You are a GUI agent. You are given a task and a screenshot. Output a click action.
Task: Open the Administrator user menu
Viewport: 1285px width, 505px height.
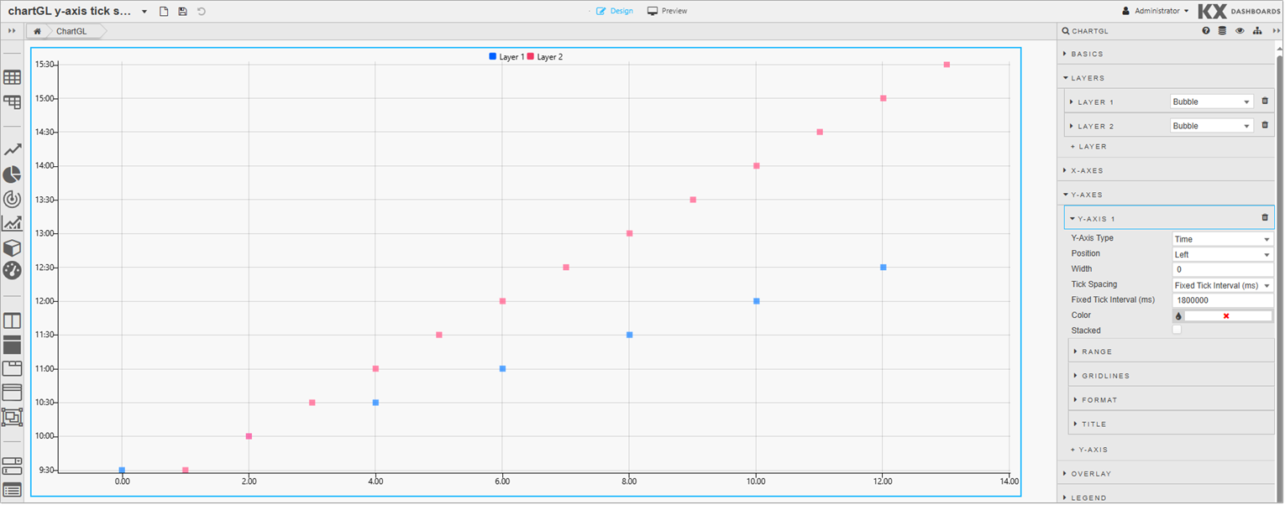pyautogui.click(x=1156, y=11)
